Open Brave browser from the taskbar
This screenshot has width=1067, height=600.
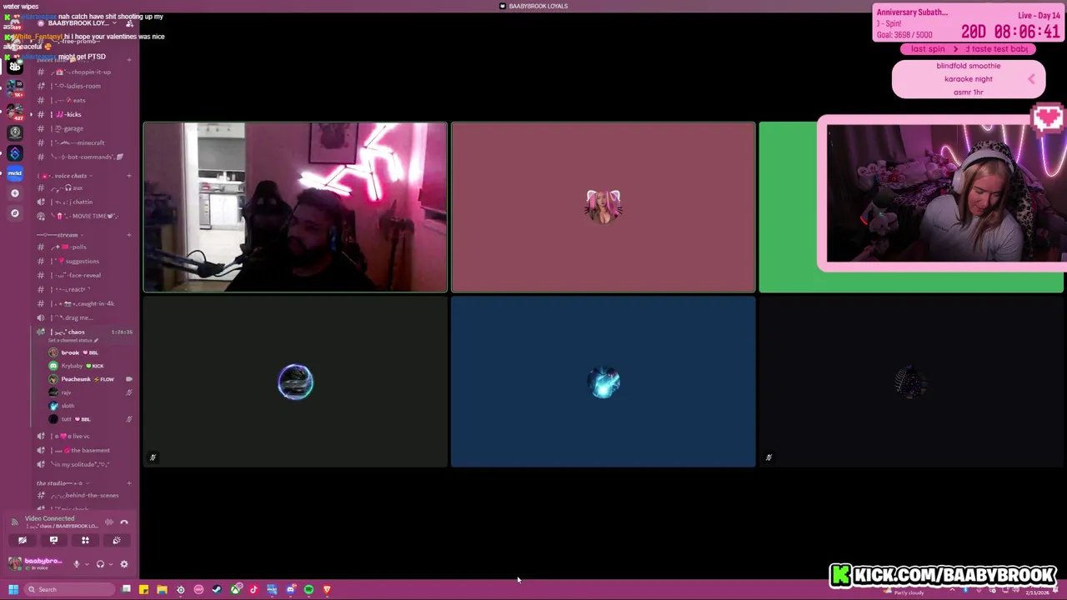pyautogui.click(x=327, y=590)
